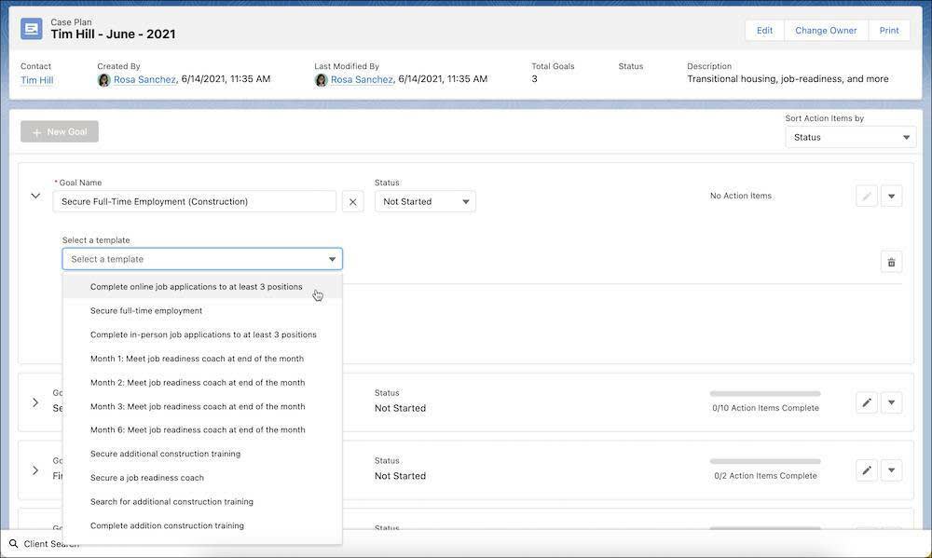Pick Secure a job readiness coach template
Viewport: 932px width, 558px height.
coord(202,478)
